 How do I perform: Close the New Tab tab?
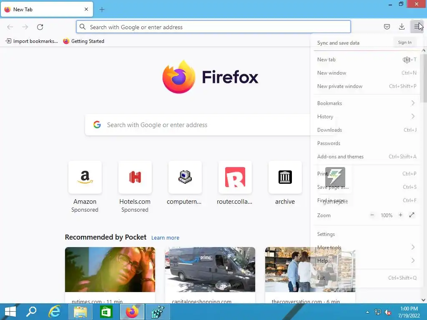tap(86, 9)
